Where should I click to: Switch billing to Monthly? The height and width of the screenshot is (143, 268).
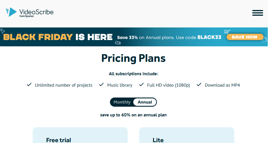(x=122, y=102)
